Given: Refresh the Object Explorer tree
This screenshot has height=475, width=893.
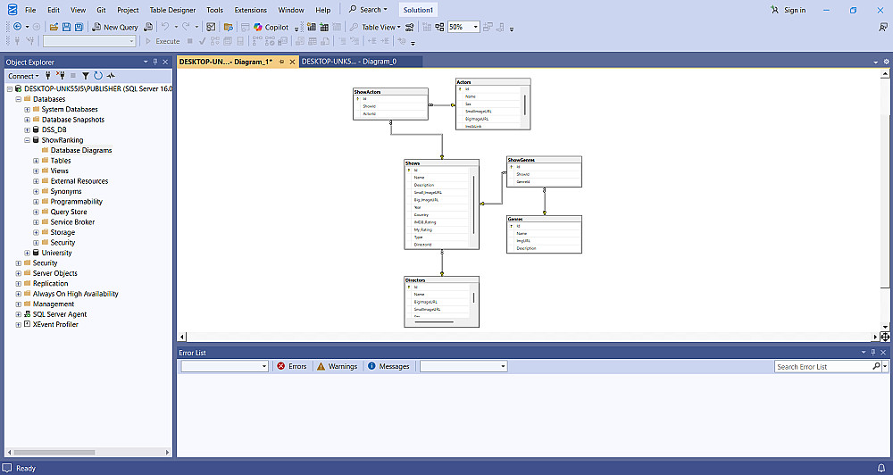Looking at the screenshot, I should (98, 76).
